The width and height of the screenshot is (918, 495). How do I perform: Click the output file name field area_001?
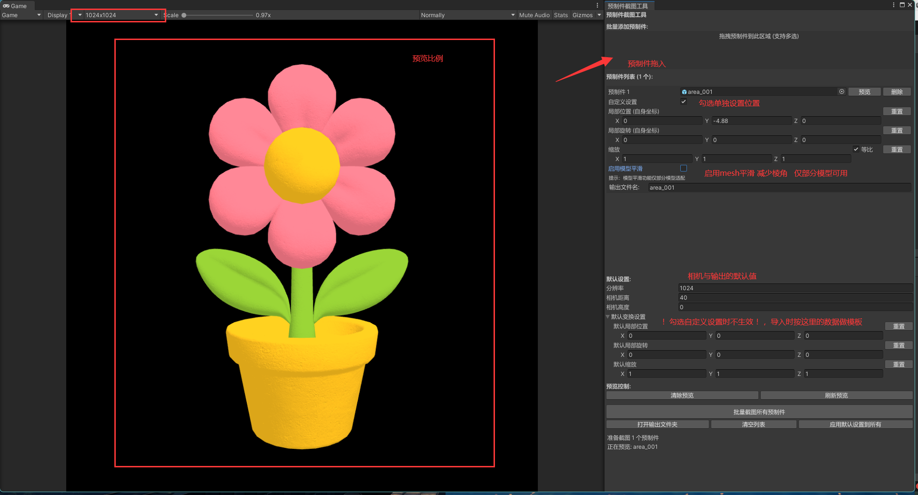click(x=779, y=187)
